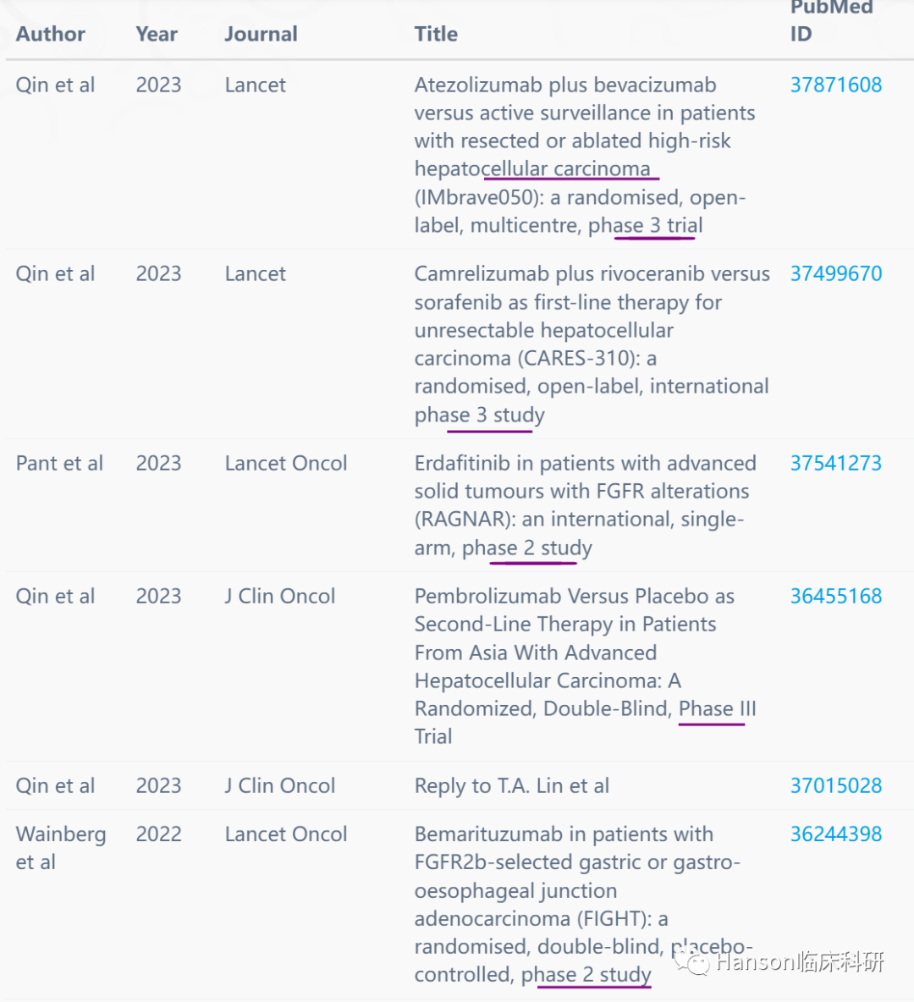
Task: Select the 'Reply to T.A. Lin et al' title
Action: [511, 785]
